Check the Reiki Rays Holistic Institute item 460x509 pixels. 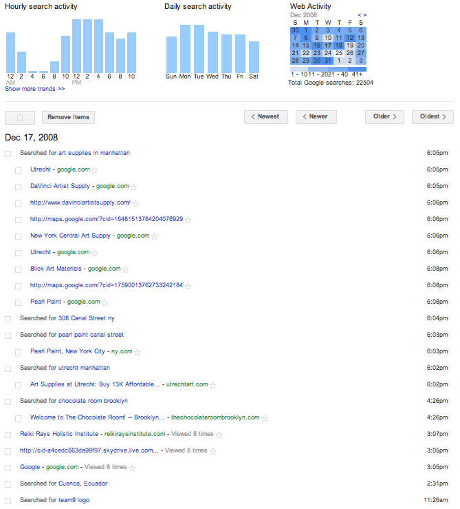8,435
